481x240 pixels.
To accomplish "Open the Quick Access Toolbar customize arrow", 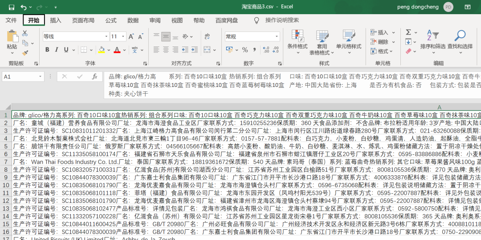I will [56, 7].
